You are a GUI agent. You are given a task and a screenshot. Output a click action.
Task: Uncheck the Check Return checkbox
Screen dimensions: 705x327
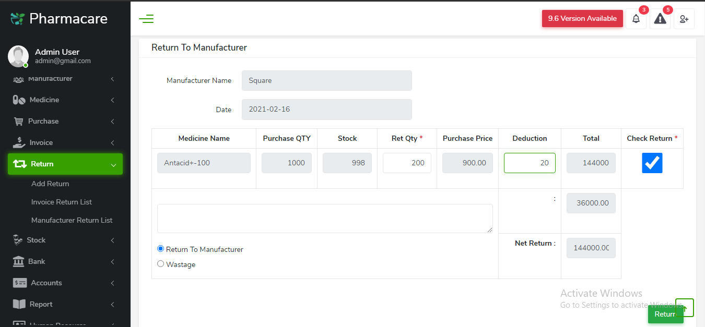click(652, 163)
